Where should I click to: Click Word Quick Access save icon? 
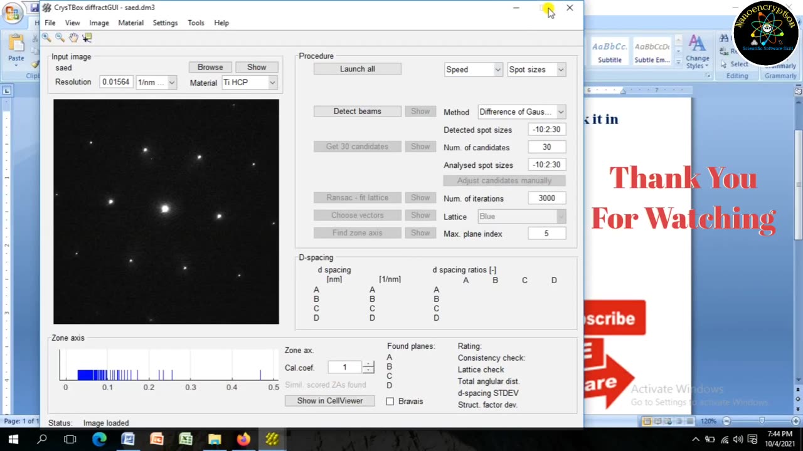coord(34,8)
